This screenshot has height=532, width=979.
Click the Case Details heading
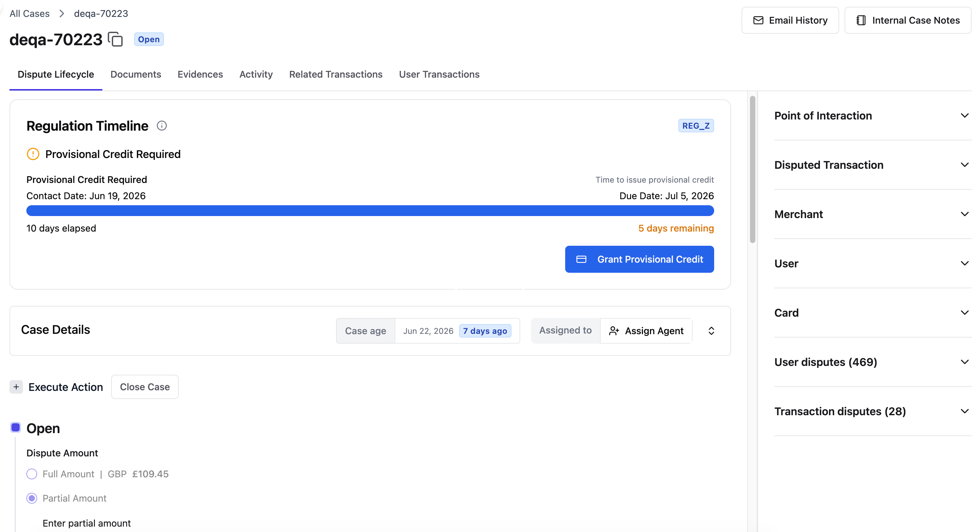pyautogui.click(x=55, y=329)
